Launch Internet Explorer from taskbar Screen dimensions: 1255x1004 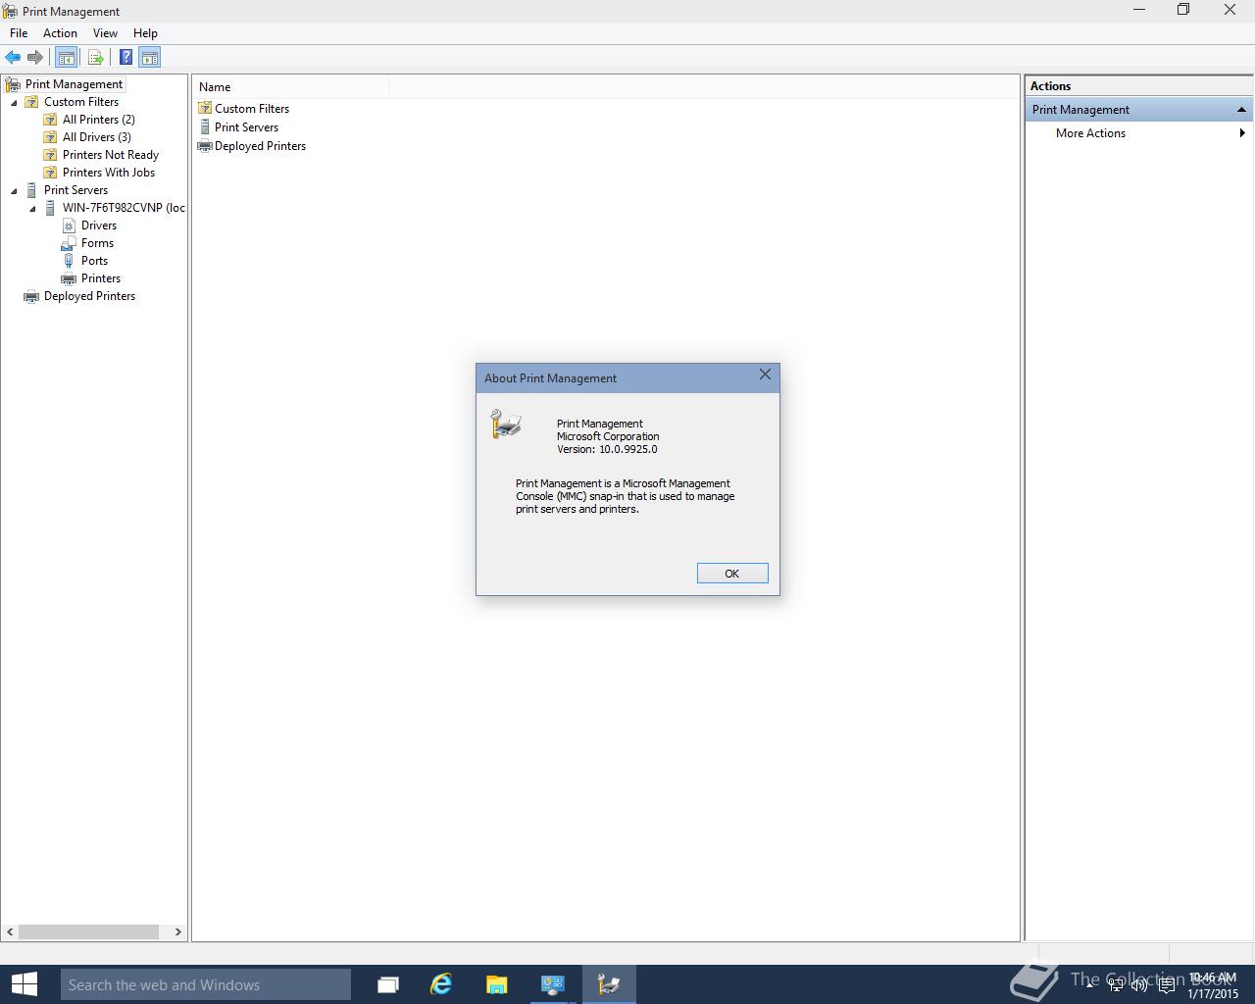coord(442,984)
